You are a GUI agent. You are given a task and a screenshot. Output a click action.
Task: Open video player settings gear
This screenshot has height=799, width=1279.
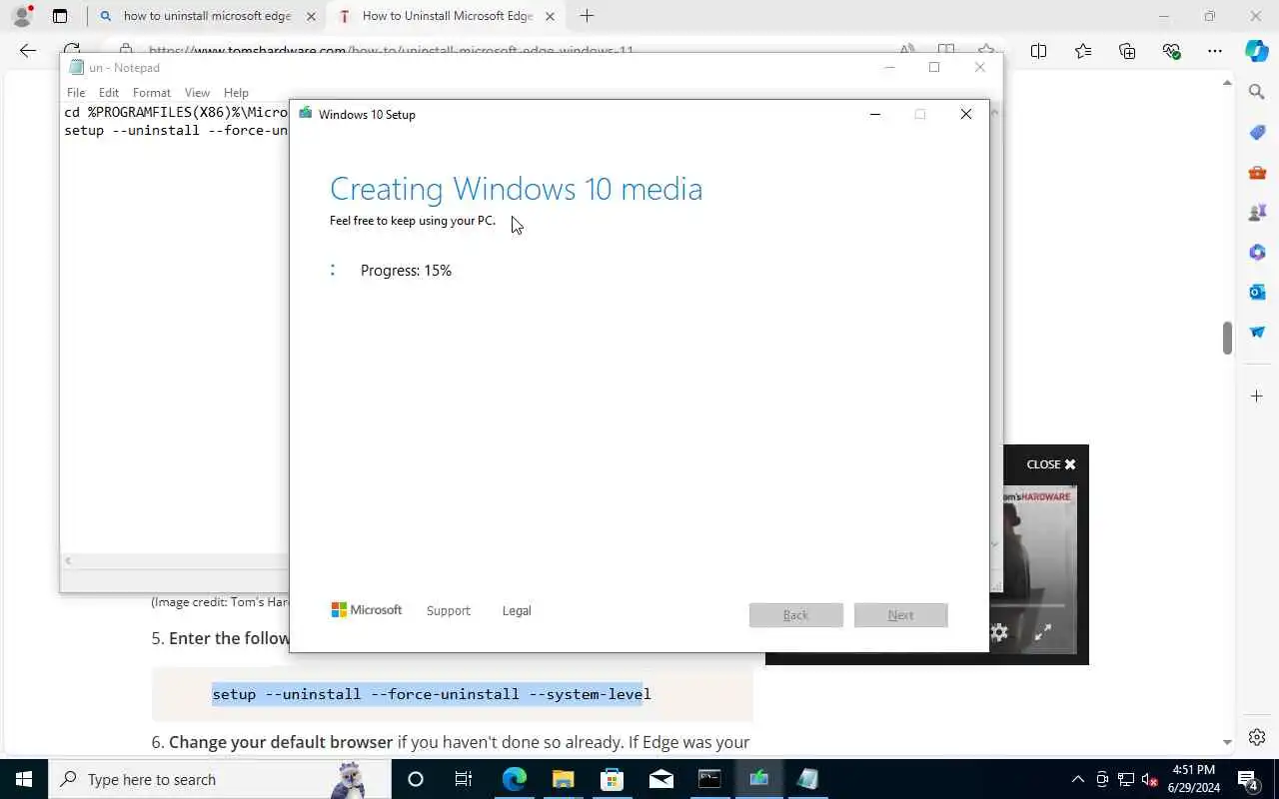pos(999,632)
